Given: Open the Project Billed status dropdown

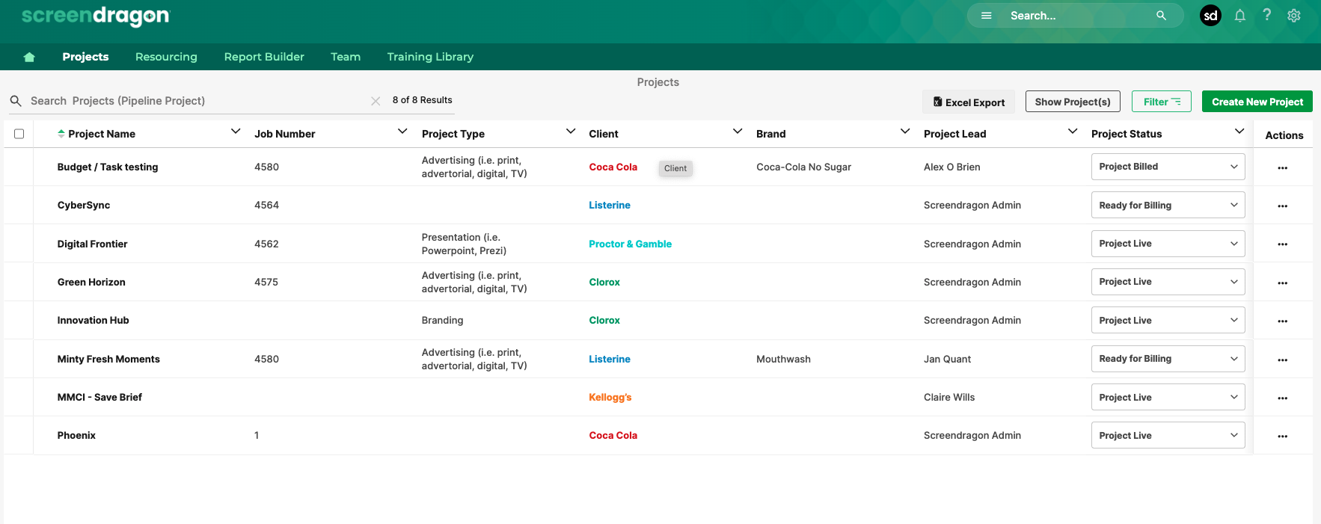Looking at the screenshot, I should point(1168,167).
